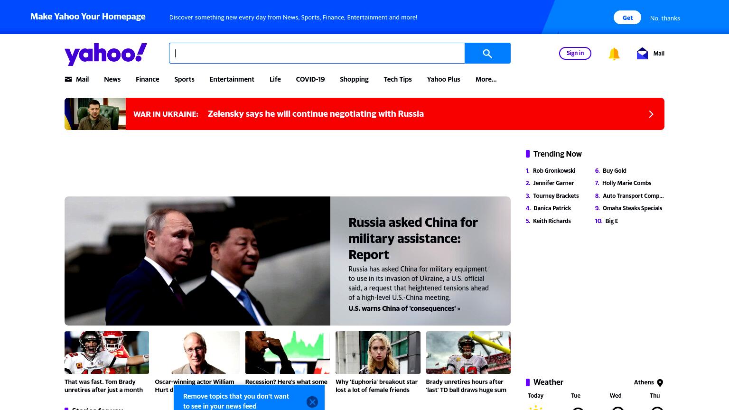
Task: Click the Make Yahoo Your Homepage heading
Action: pyautogui.click(x=88, y=17)
